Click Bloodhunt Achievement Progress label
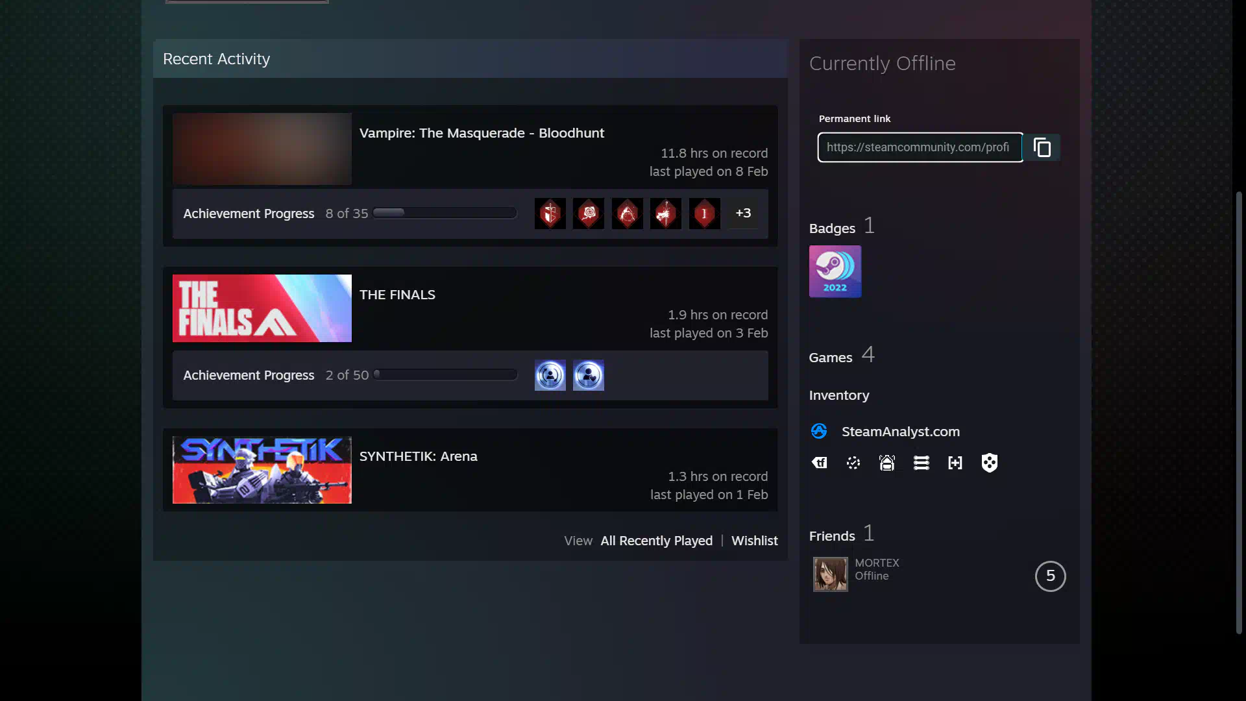1246x701 pixels. point(249,214)
